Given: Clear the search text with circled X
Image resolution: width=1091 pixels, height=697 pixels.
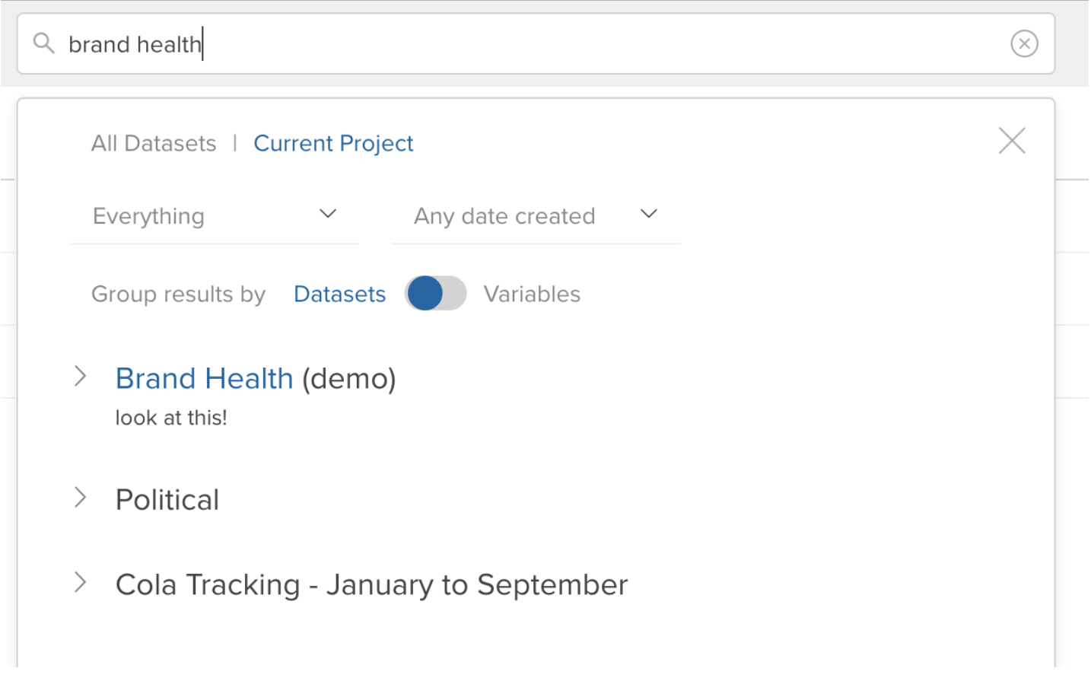Looking at the screenshot, I should [x=1024, y=43].
